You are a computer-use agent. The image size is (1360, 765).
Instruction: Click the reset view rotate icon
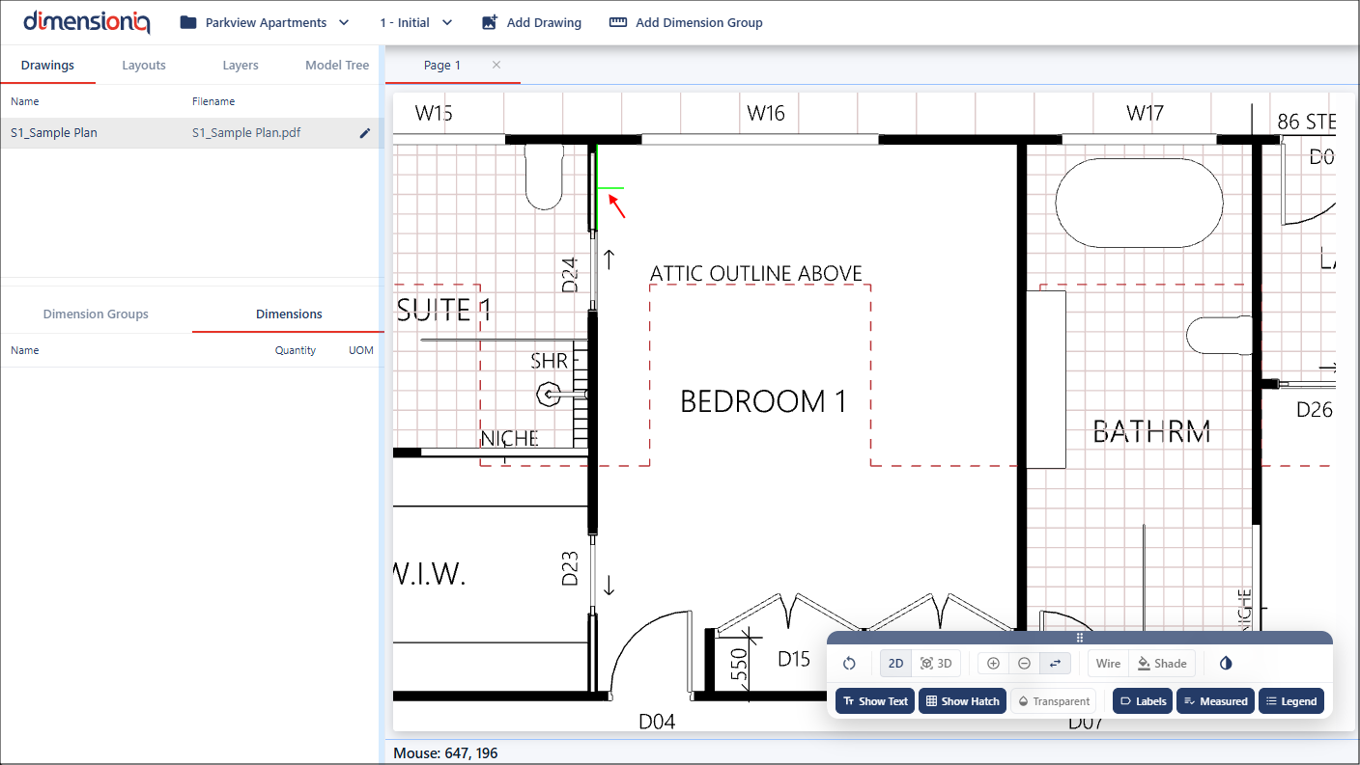point(849,664)
